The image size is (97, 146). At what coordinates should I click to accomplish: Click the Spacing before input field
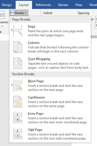[x=96, y=19]
